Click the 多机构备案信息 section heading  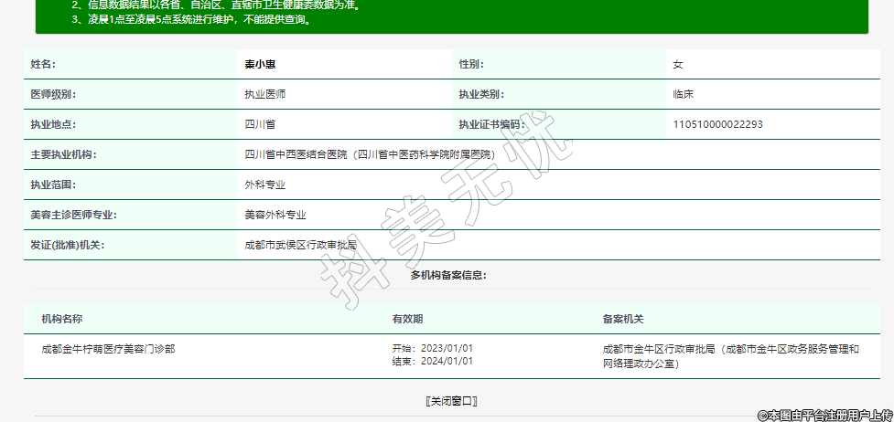(x=447, y=275)
